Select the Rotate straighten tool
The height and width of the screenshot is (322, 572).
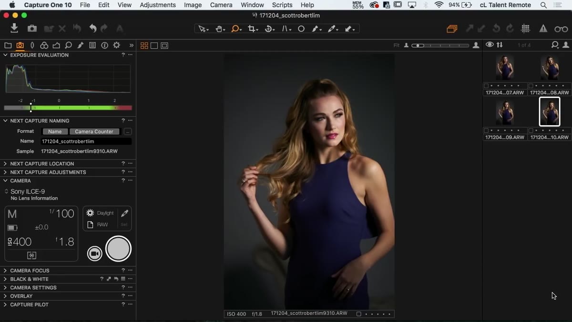pyautogui.click(x=269, y=29)
